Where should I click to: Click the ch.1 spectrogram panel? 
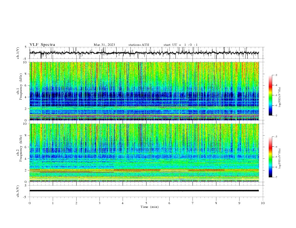point(144,91)
